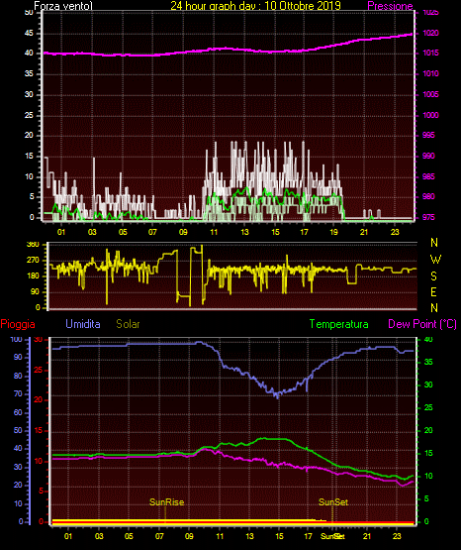Image resolution: width=461 pixels, height=550 pixels.
Task: Click the "SunSet" label inside the lower chart
Action: [332, 502]
